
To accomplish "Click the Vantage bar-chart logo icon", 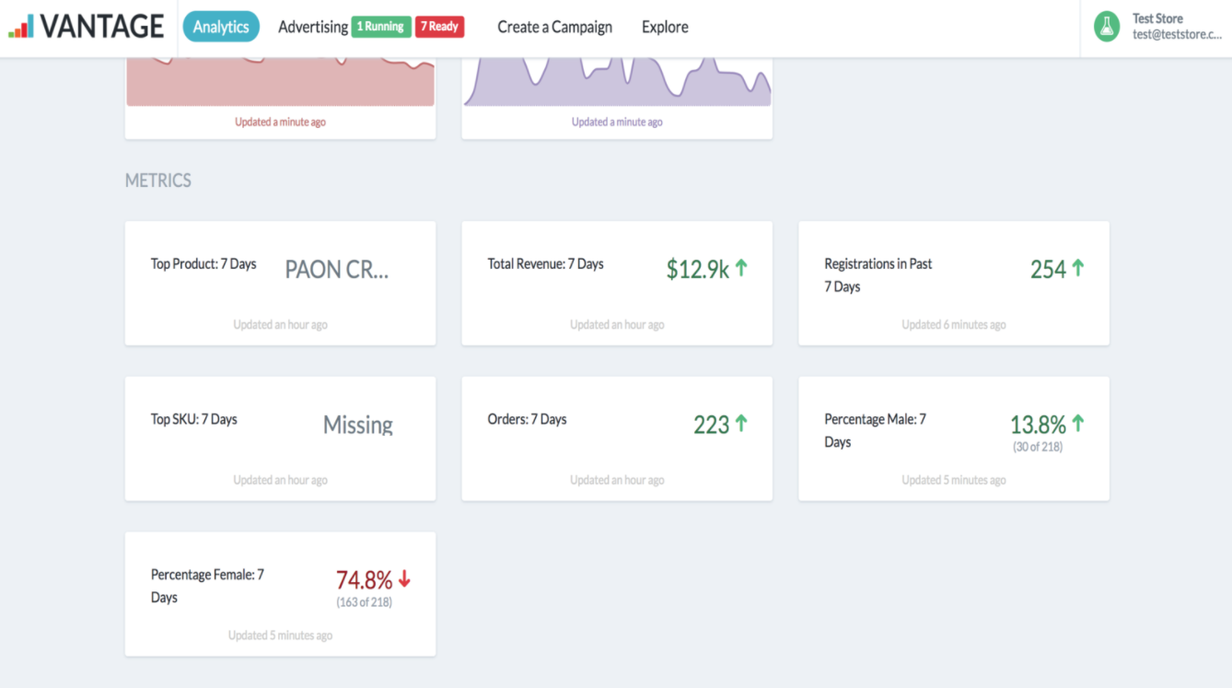I will pyautogui.click(x=21, y=27).
